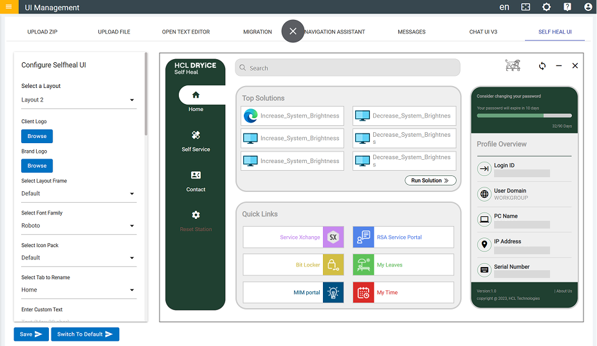Click the Switch To Default button
Viewport: 597px width, 346px height.
(86, 334)
